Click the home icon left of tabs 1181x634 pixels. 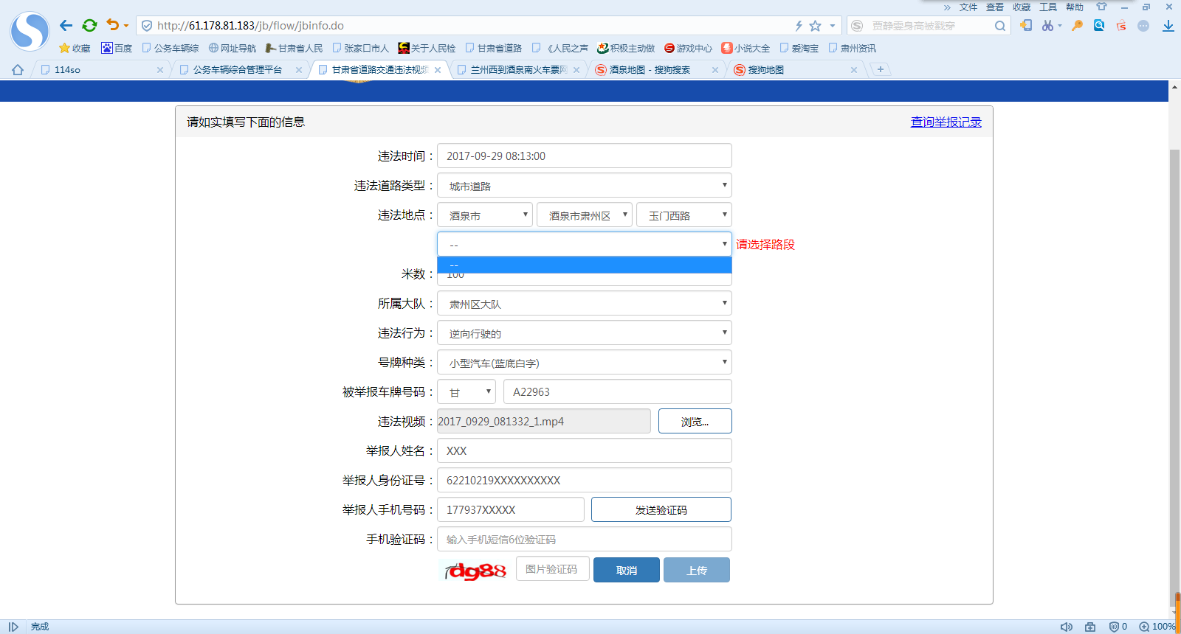[x=18, y=69]
